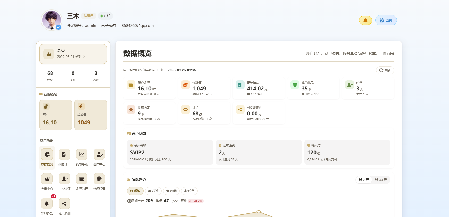Open the 经验值 1049 wallet card
This screenshot has width=449, height=217.
coord(91,115)
